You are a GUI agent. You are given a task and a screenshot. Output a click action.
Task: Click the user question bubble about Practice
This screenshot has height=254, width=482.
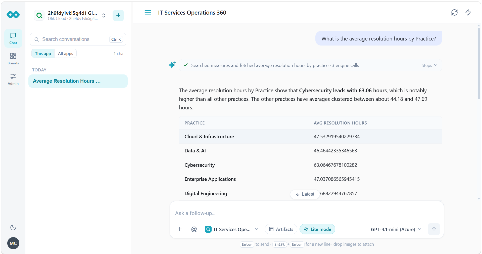[x=378, y=38]
